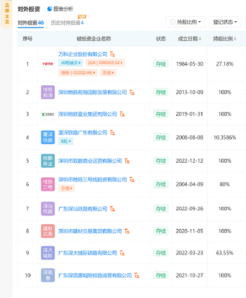Click equity structure icon next to 深圳市致鹏商业运营有限公司
246x298 pixels.
point(127,161)
